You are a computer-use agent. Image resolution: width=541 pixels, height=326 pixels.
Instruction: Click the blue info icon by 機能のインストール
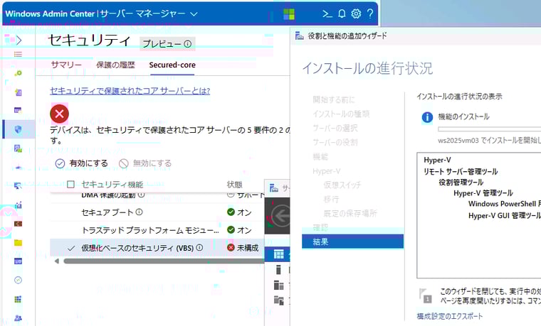point(427,117)
